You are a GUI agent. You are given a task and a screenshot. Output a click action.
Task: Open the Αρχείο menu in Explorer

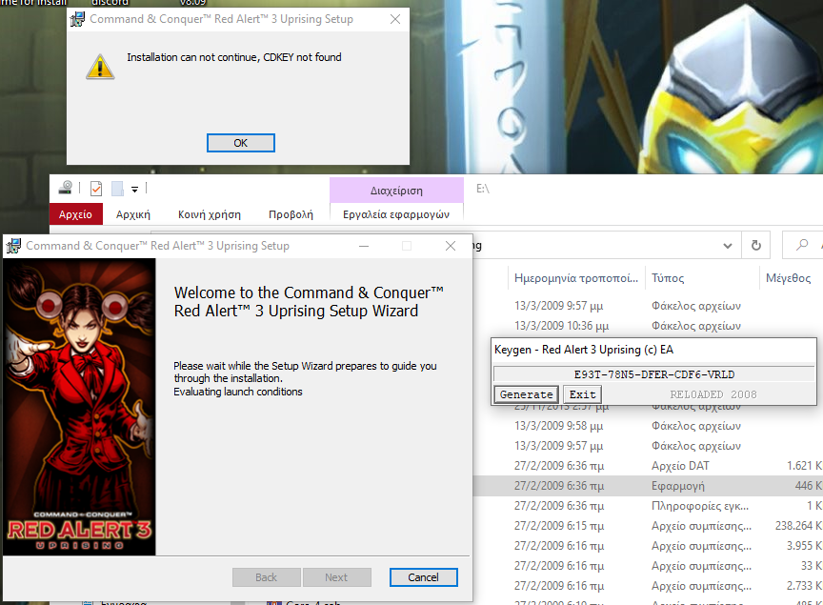click(75, 214)
